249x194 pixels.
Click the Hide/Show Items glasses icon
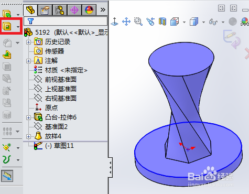tap(213, 22)
